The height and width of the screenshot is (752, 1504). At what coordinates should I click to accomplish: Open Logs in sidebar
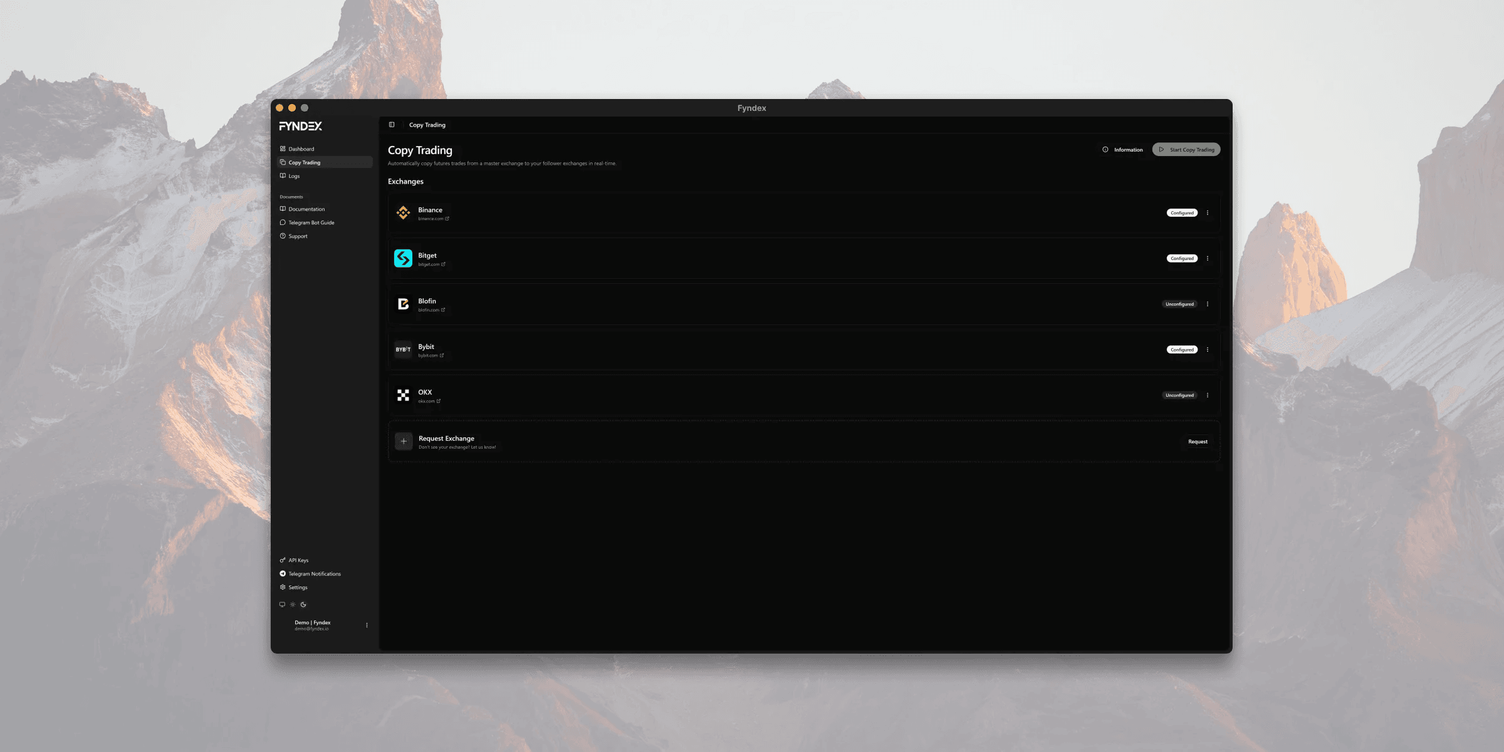[294, 176]
